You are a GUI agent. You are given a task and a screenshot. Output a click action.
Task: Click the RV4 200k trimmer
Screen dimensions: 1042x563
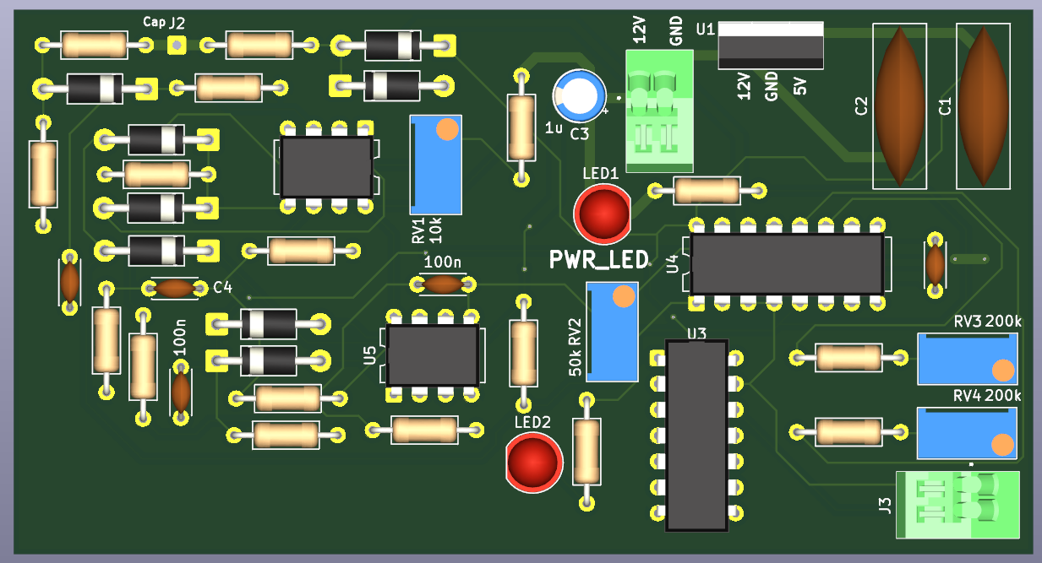(966, 430)
